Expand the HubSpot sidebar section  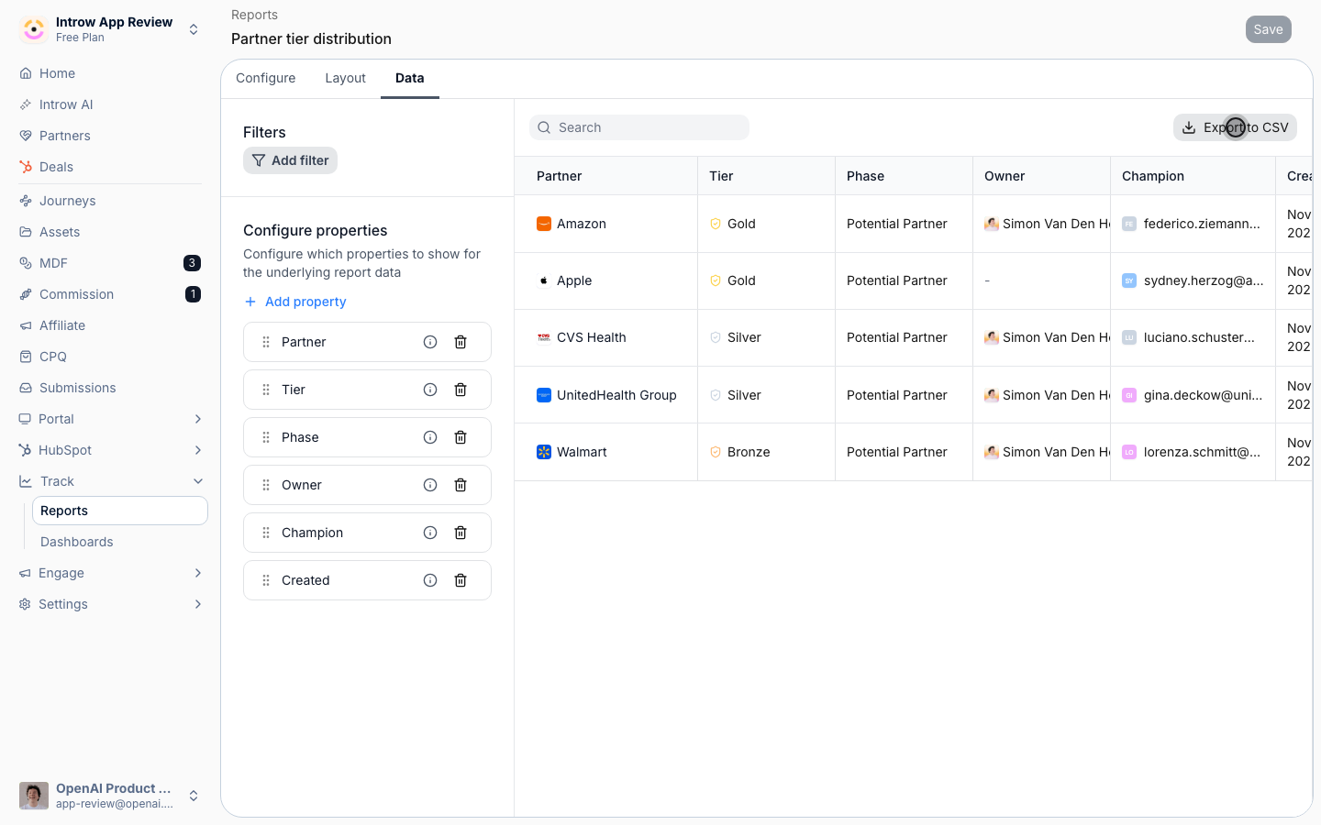coord(198,450)
